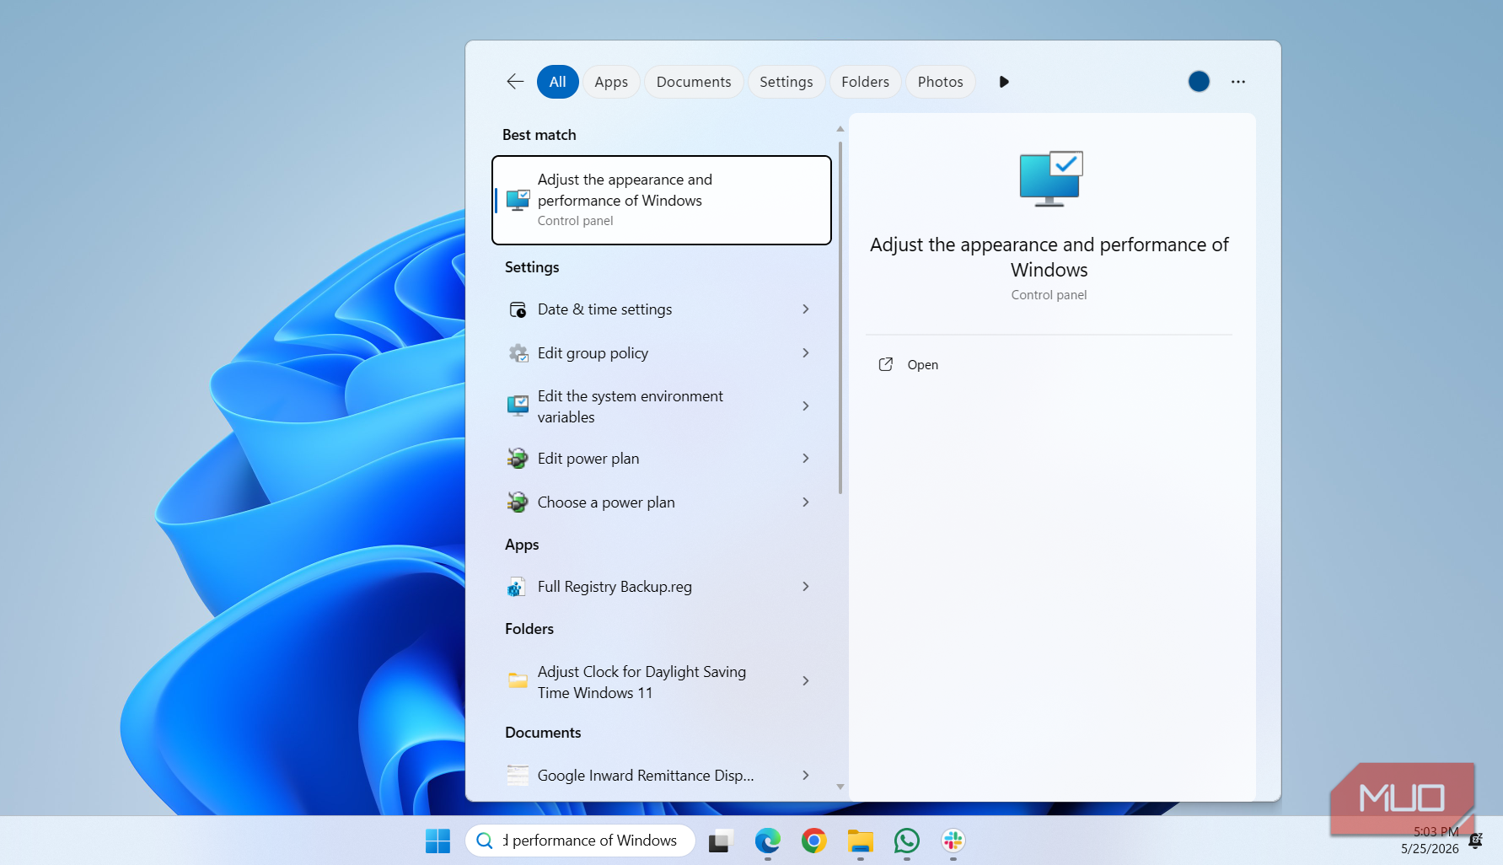Switch to the Documents filter tab
This screenshot has width=1503, height=865.
[x=694, y=82]
